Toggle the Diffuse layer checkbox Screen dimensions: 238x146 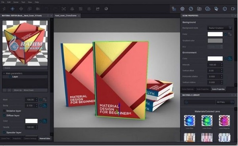[4, 115]
